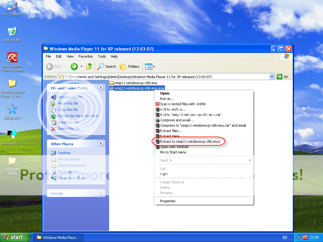The image size is (323, 242).
Task: Open the View menu
Action: 70,56
